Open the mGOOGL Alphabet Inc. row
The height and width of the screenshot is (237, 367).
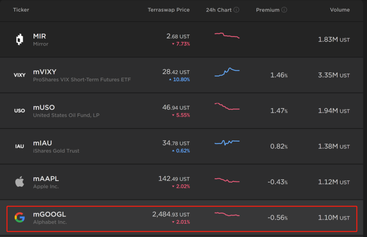point(49,218)
